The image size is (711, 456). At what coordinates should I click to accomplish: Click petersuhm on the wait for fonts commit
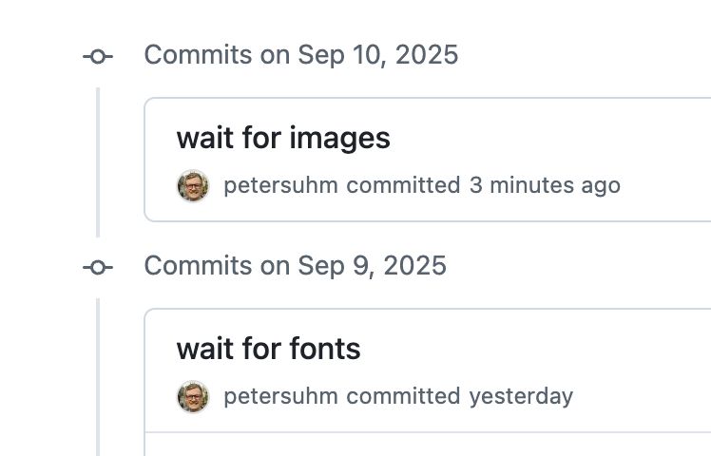click(280, 396)
